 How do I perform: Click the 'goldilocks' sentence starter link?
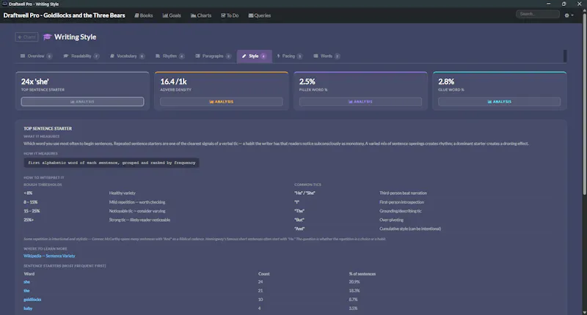[x=32, y=300]
